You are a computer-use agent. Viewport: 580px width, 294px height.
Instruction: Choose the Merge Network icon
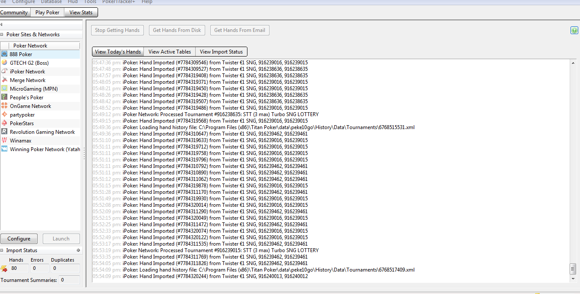click(x=4, y=80)
